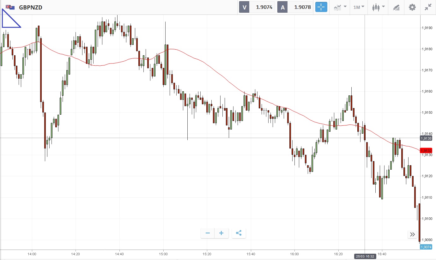Click the GBPNZD currency pair flag icon
Screen dimensions: 436x260
point(10,7)
